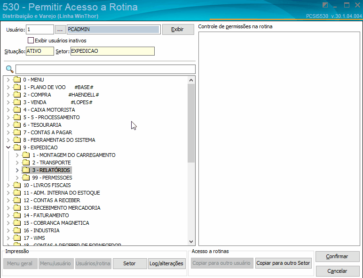Image resolution: width=363 pixels, height=278 pixels.
Task: Click the folder icon of 99 - PERMISSOES
Action: [x=26, y=178]
